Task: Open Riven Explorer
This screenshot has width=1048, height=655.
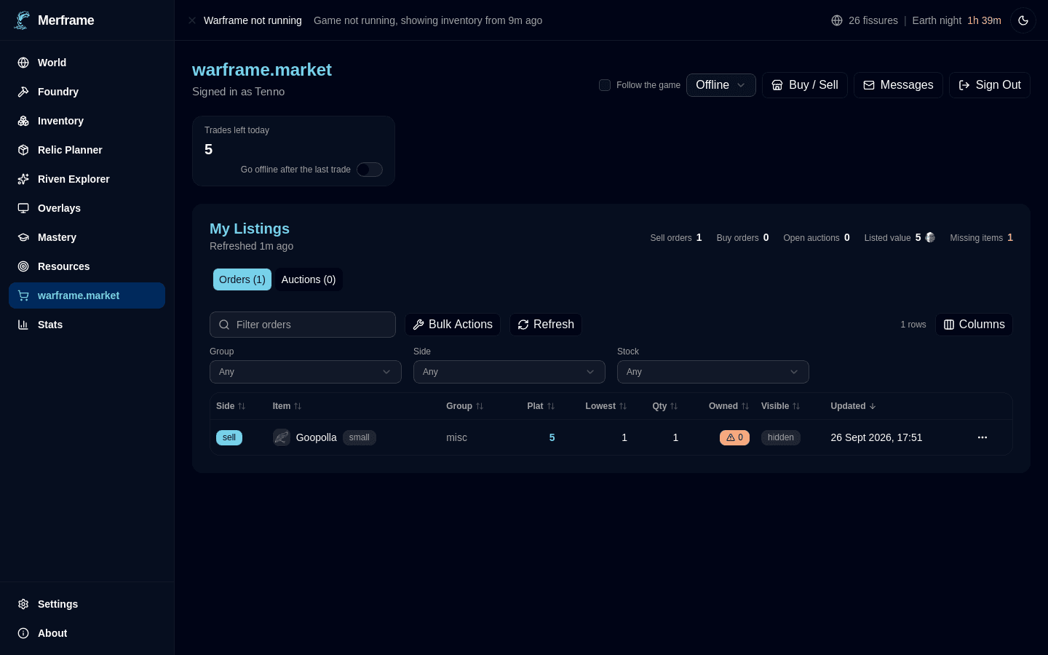Action: (x=87, y=179)
